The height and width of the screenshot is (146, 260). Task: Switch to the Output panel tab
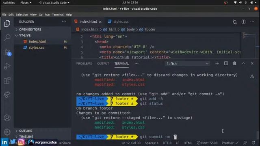(x=103, y=64)
